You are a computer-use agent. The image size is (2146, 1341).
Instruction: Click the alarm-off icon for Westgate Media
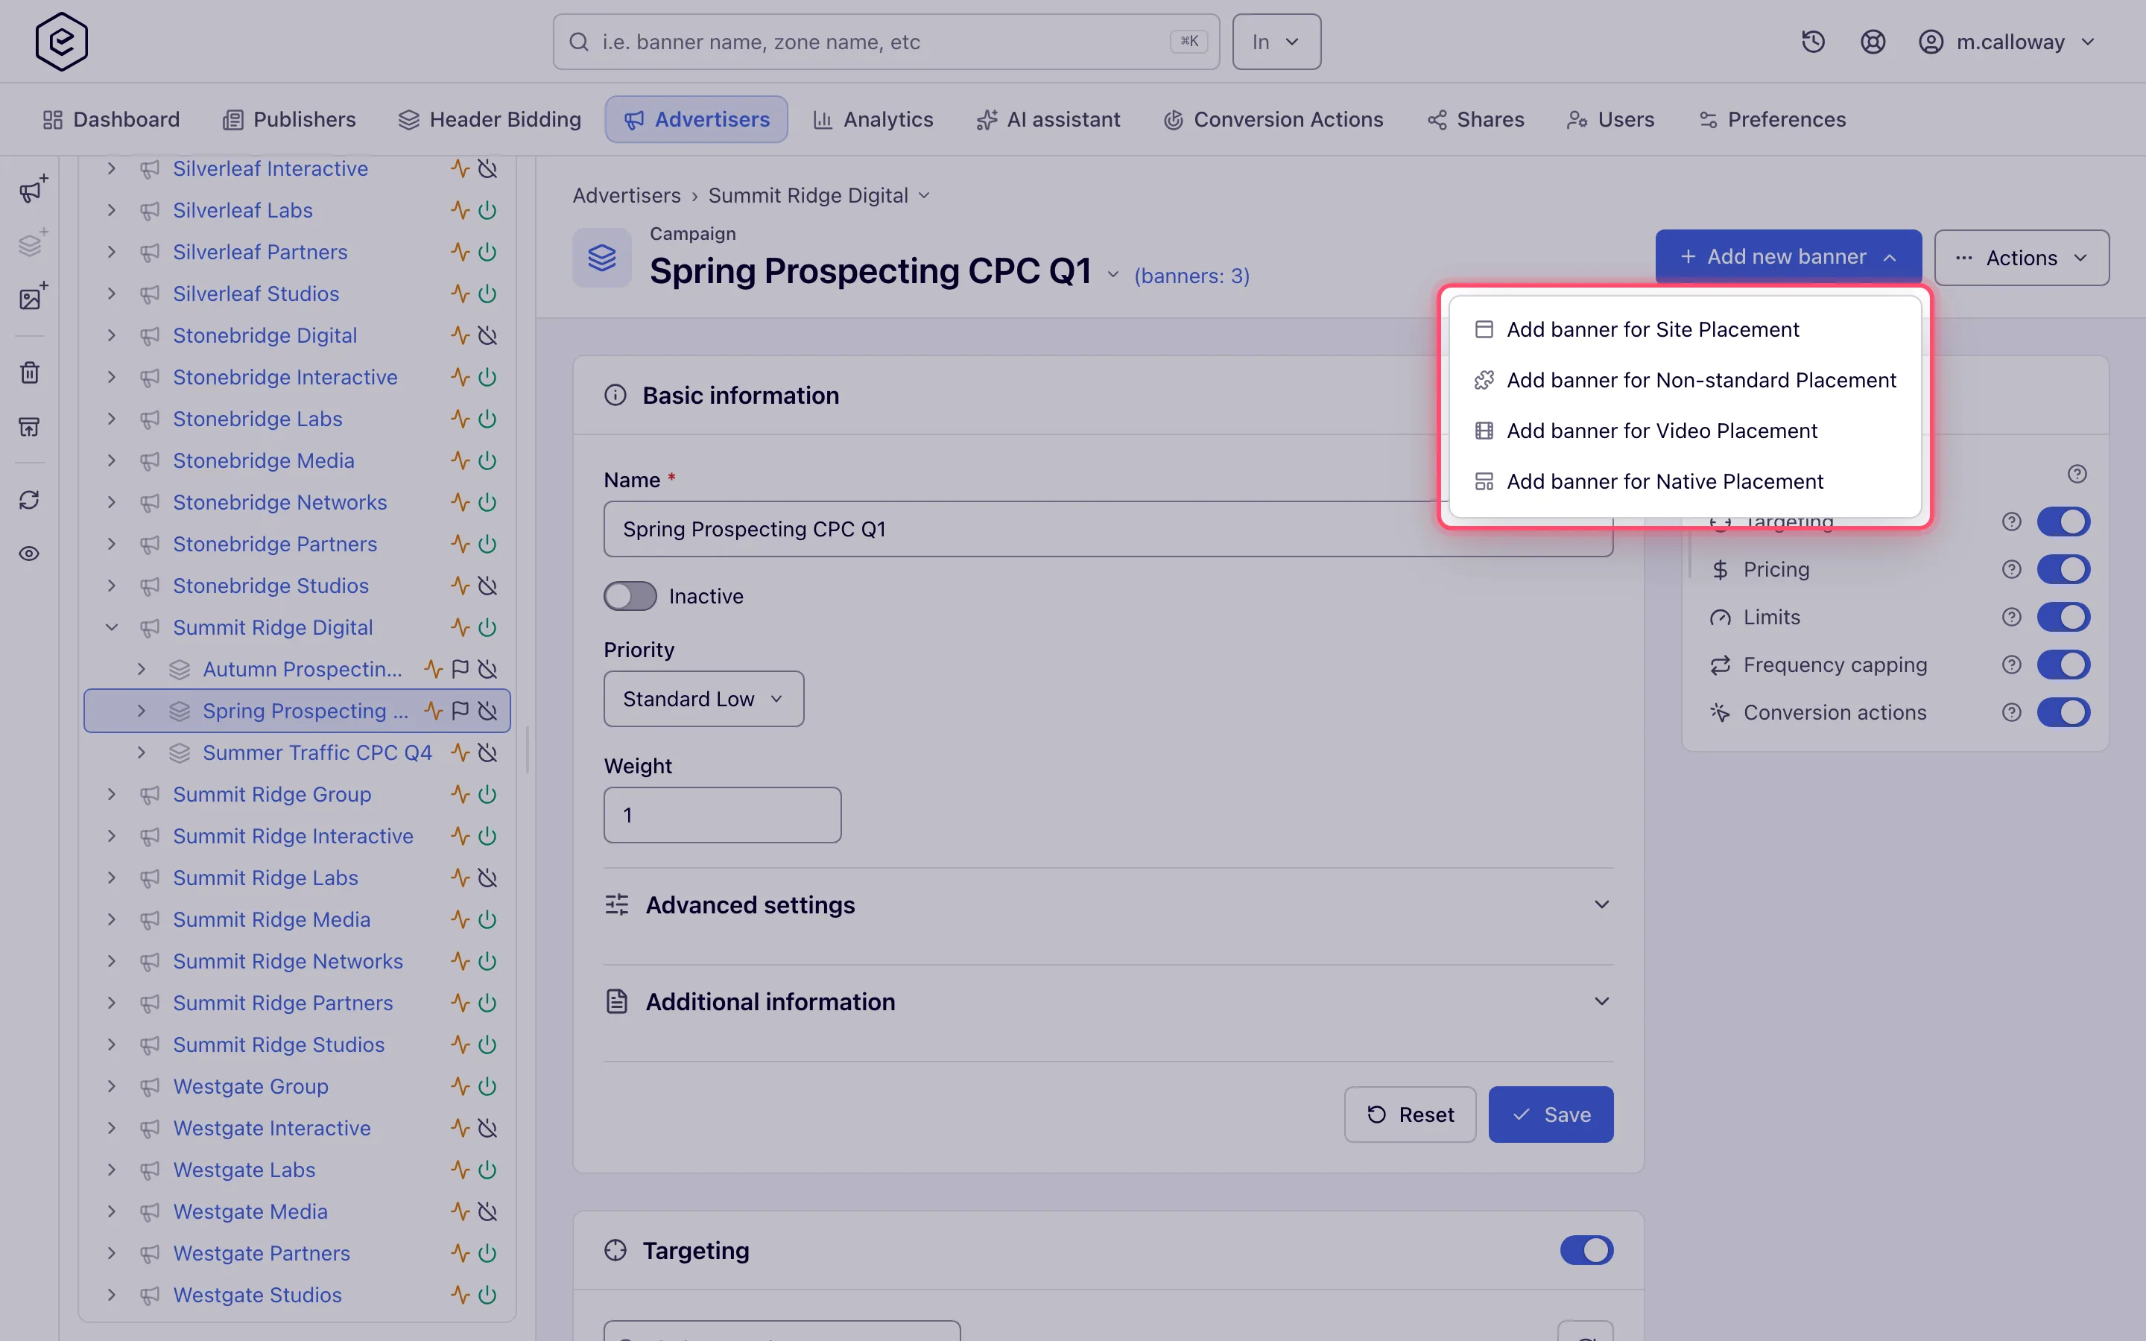[x=487, y=1211]
